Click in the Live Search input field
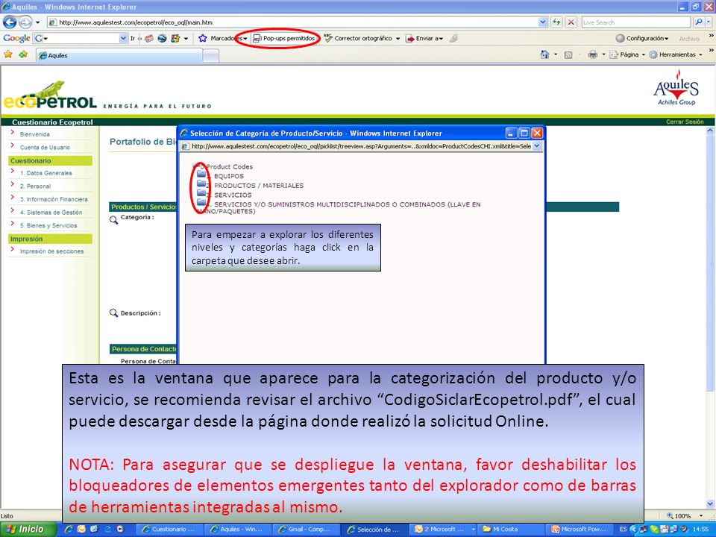This screenshot has height=537, width=716. click(636, 22)
